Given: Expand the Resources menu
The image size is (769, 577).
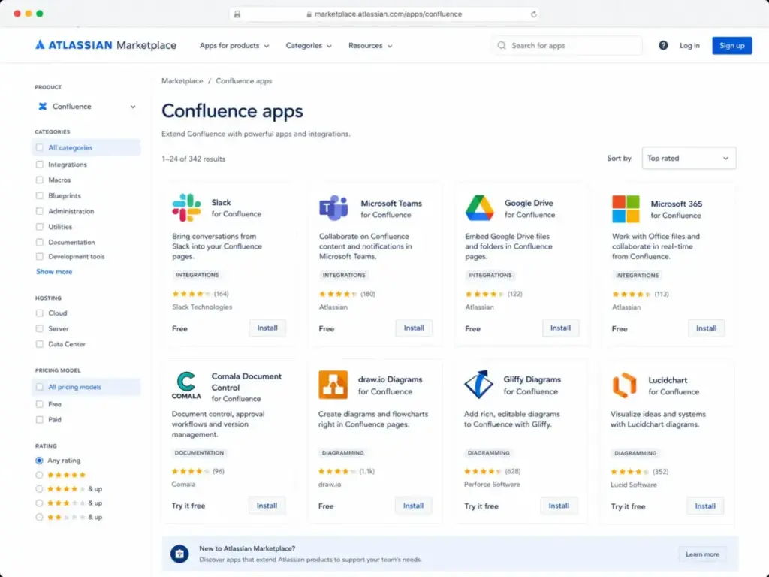Looking at the screenshot, I should click(x=370, y=45).
